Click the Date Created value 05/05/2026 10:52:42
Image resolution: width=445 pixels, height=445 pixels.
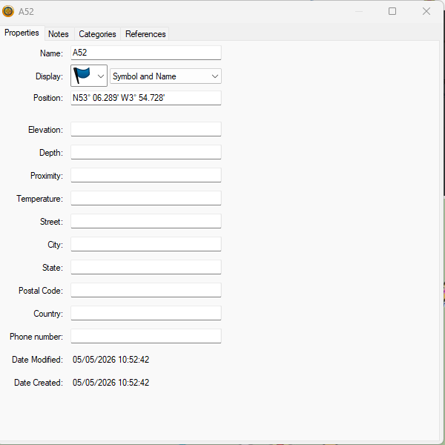[x=111, y=383]
